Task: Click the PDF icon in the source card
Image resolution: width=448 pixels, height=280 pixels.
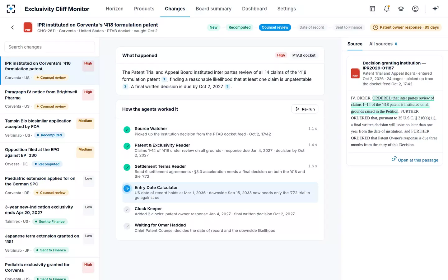Action: pyautogui.click(x=355, y=73)
